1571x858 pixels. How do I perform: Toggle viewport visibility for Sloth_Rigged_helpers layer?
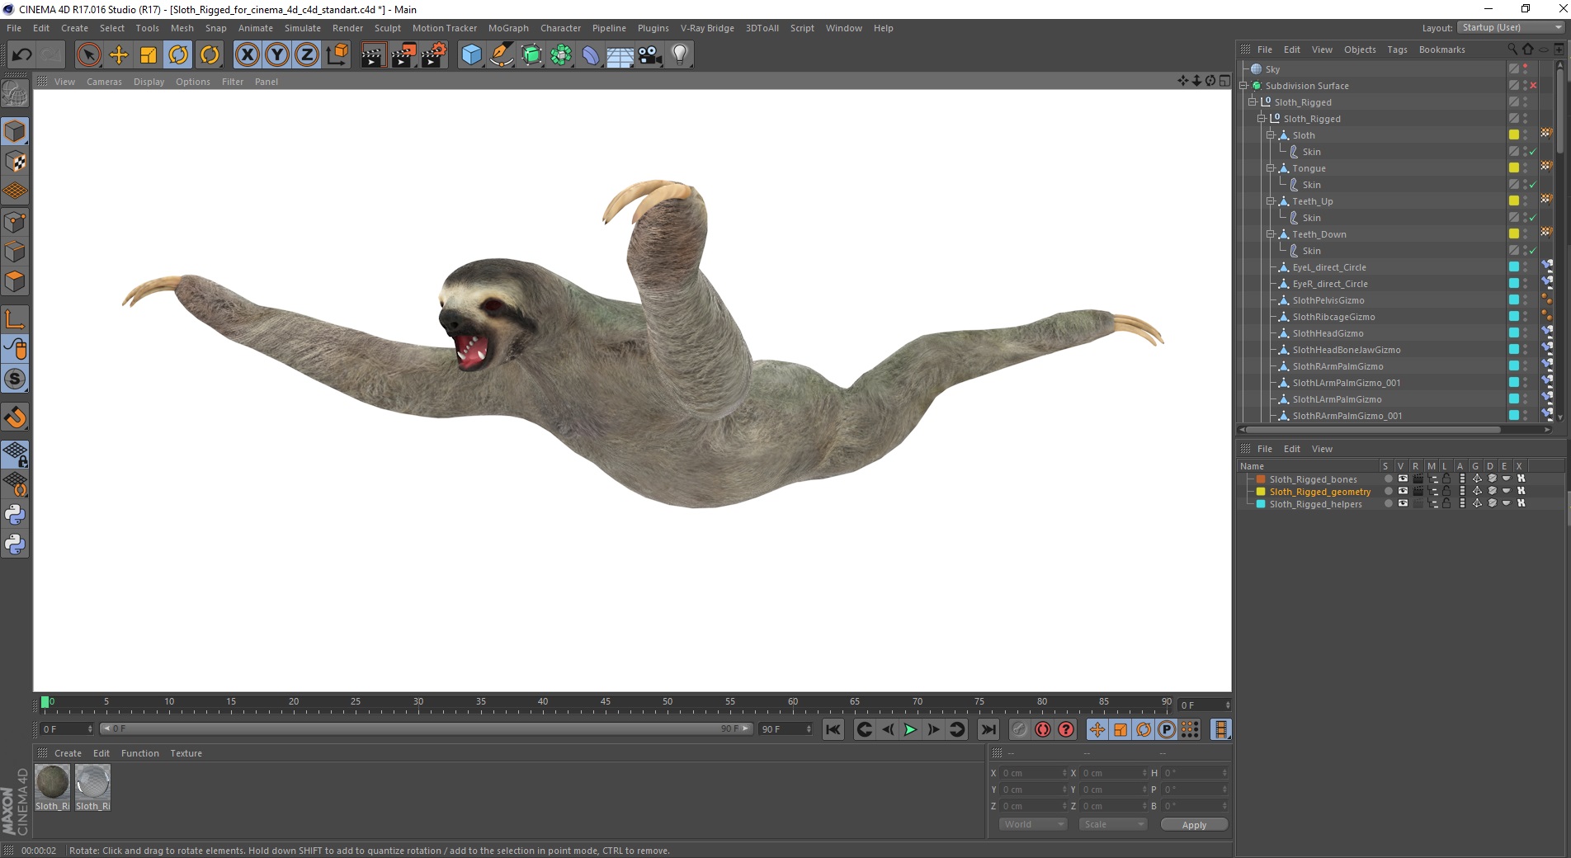[x=1403, y=503]
